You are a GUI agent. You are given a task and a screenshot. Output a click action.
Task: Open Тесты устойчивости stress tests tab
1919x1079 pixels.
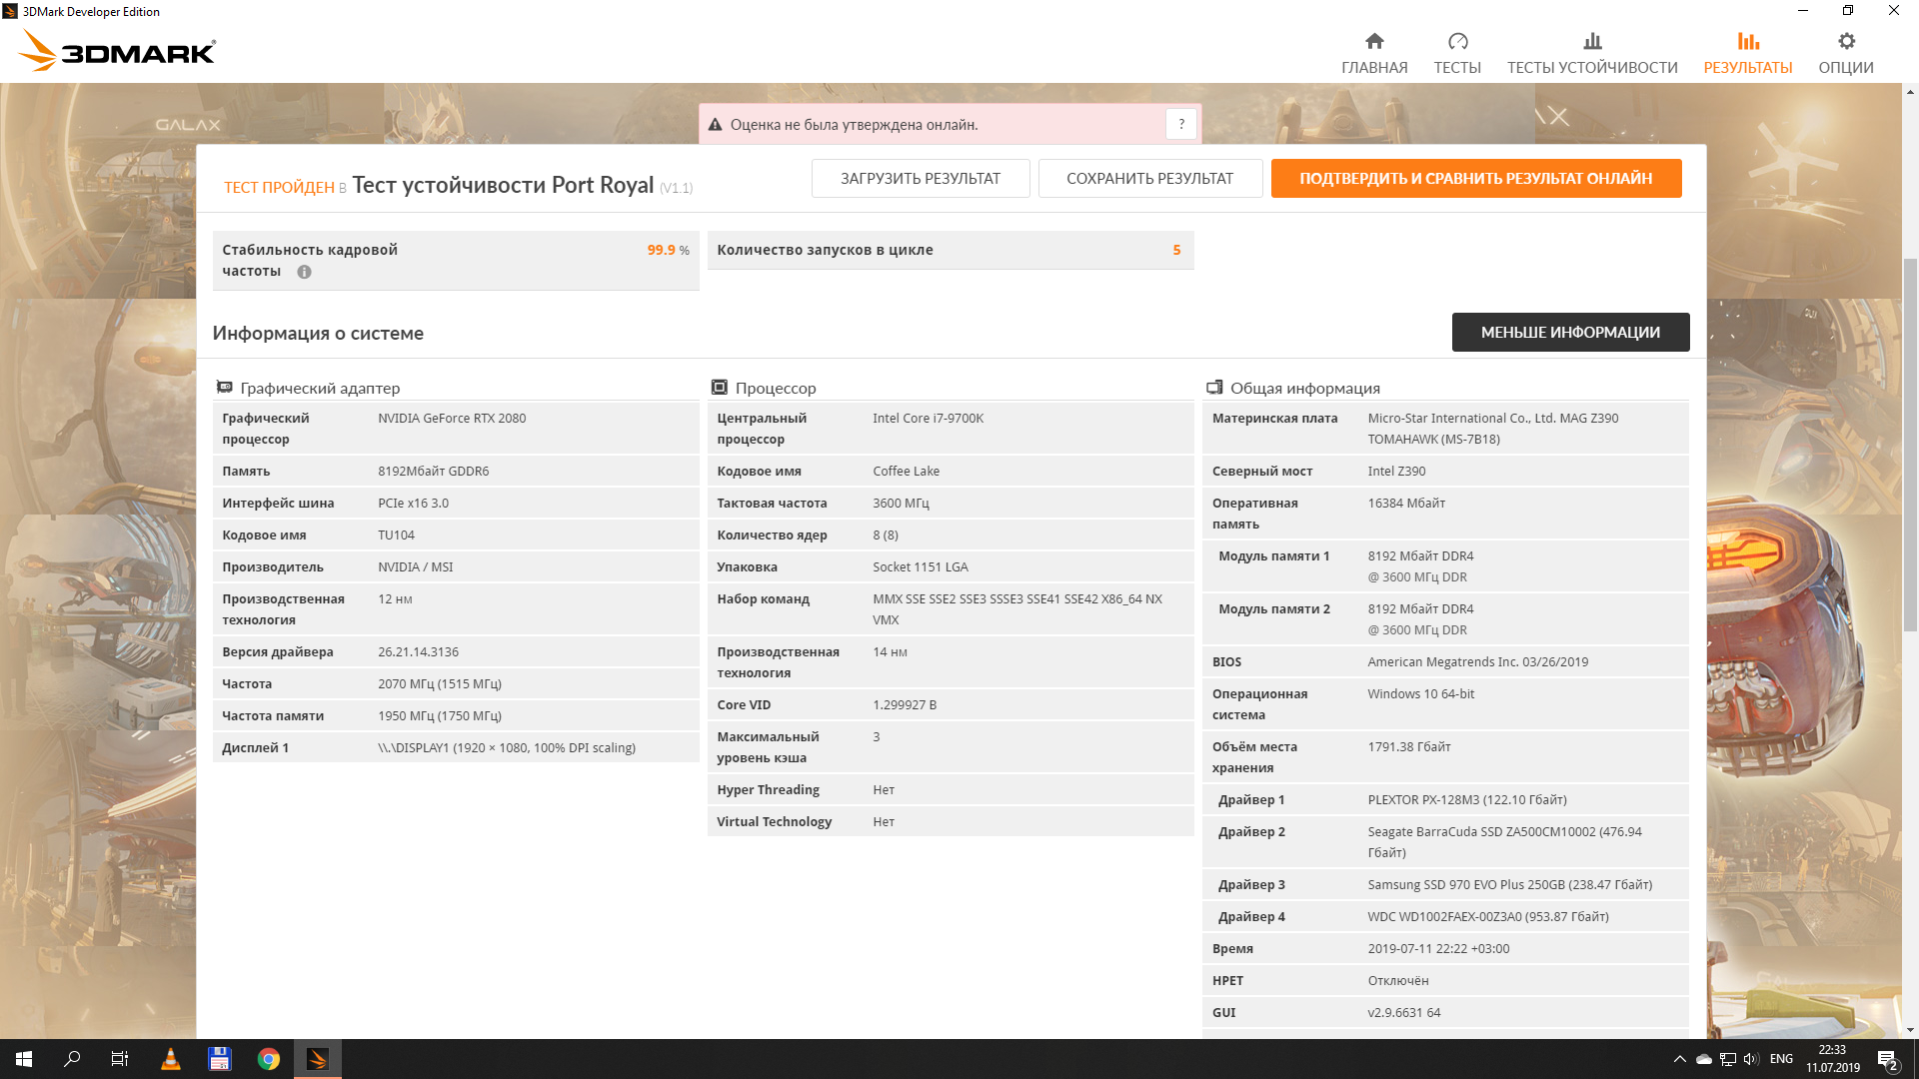tap(1592, 53)
